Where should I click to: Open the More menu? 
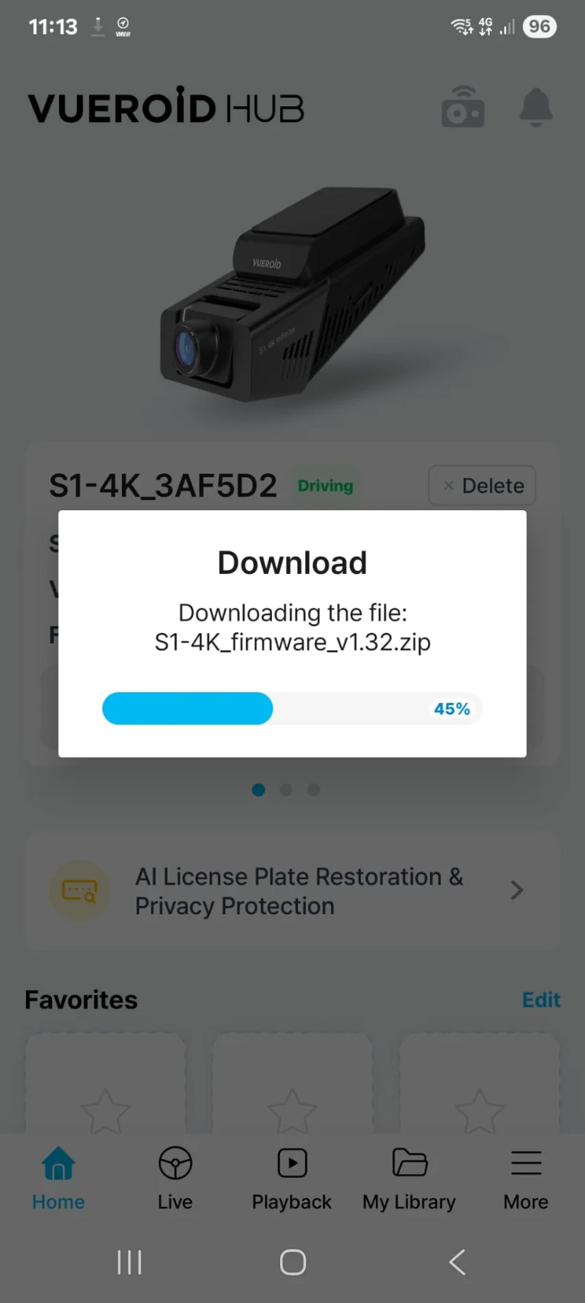(526, 1178)
